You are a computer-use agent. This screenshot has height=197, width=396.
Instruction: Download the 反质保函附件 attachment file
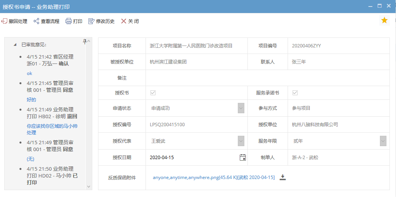click(x=283, y=177)
